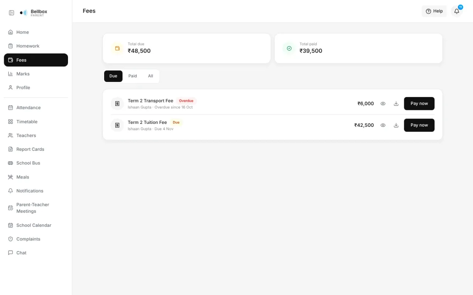Open the Bellbox Parent logo
This screenshot has height=295, width=473.
pos(34,13)
